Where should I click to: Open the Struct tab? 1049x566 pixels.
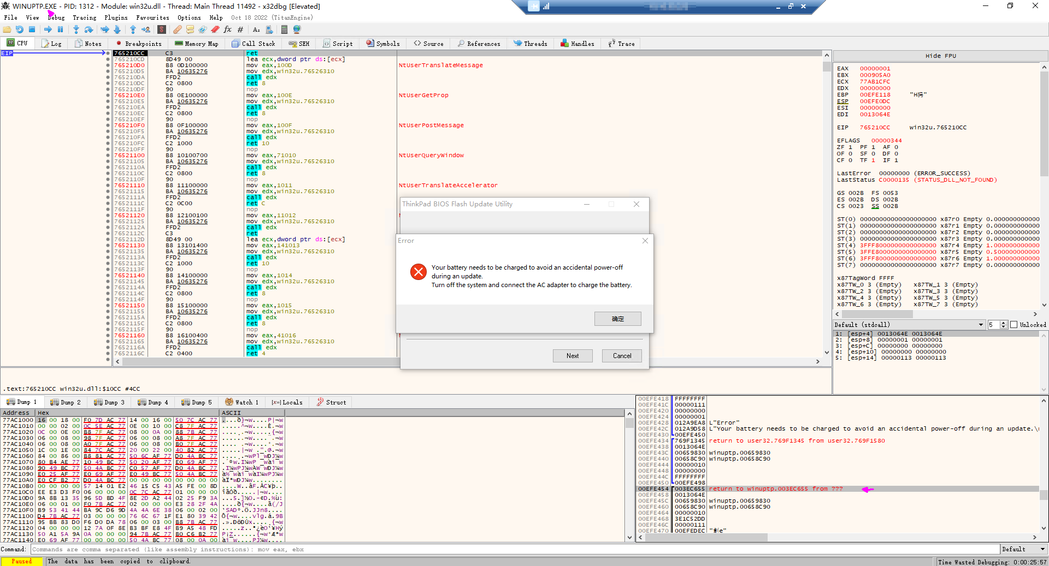pos(331,402)
